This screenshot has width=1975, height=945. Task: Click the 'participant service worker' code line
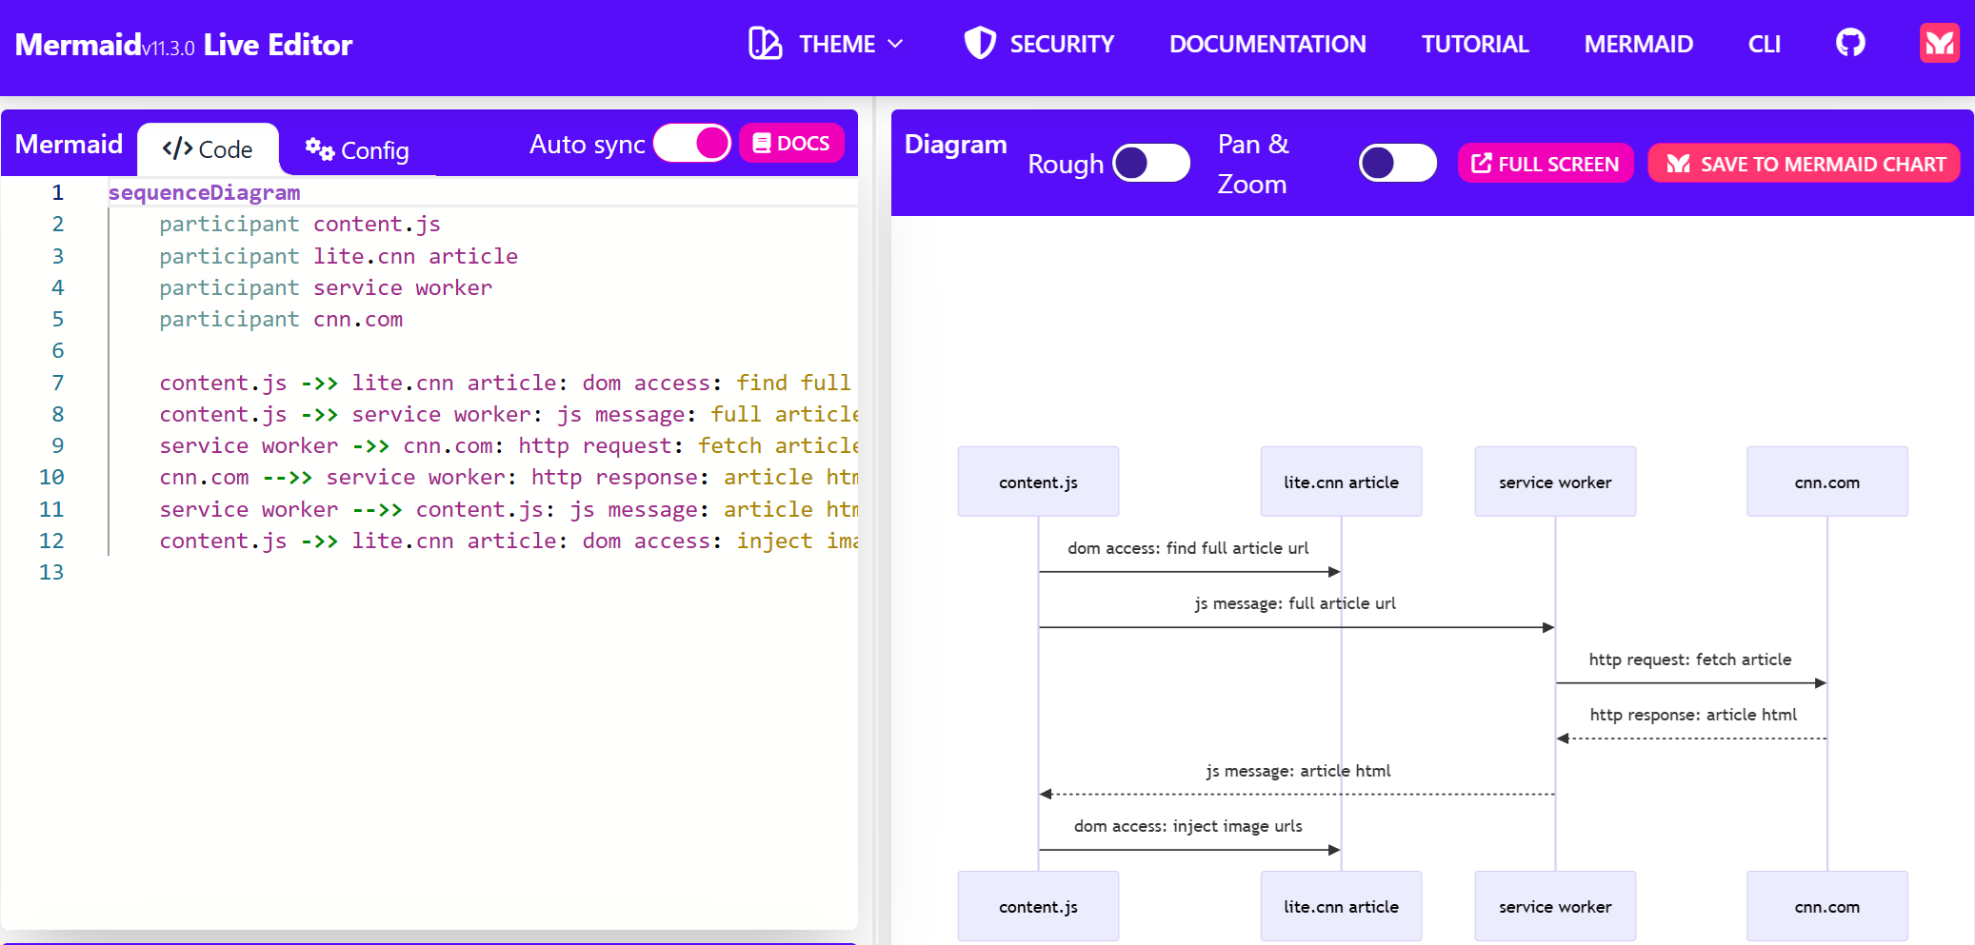(326, 287)
